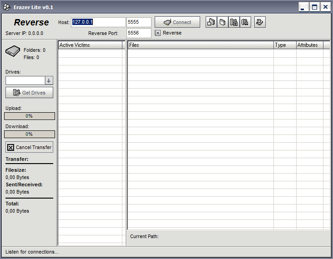
Task: Click the disk drive icon beside Folders count
Action: 13,51
